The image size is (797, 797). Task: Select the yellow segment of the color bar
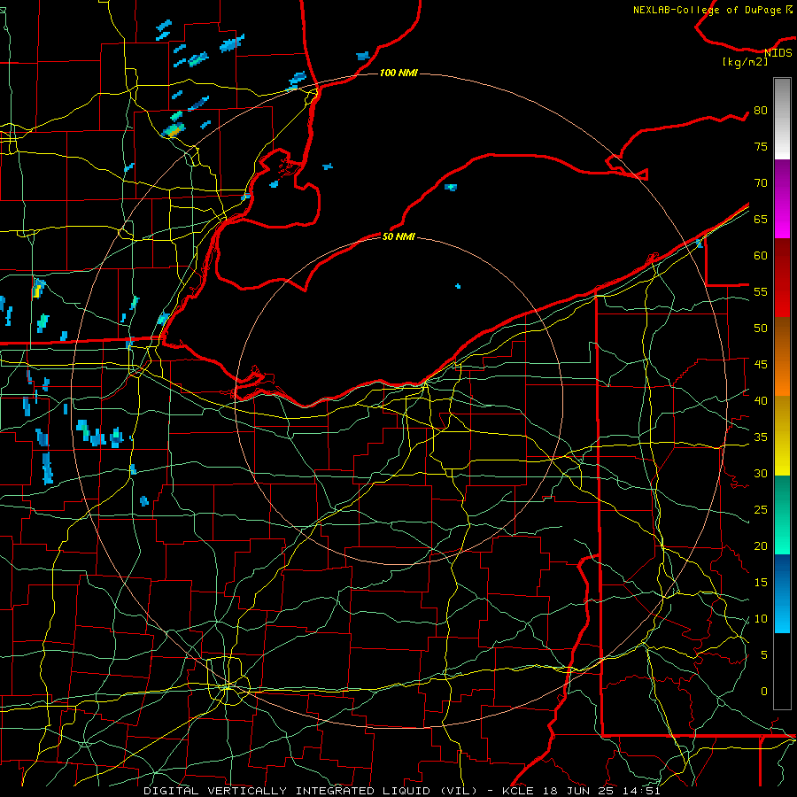tap(782, 436)
